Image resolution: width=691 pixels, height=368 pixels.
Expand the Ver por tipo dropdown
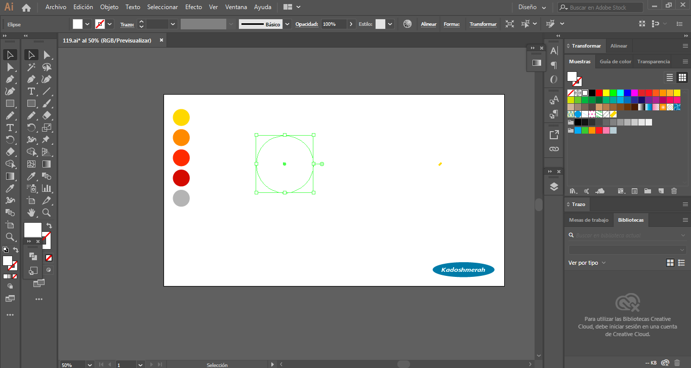[x=587, y=263]
